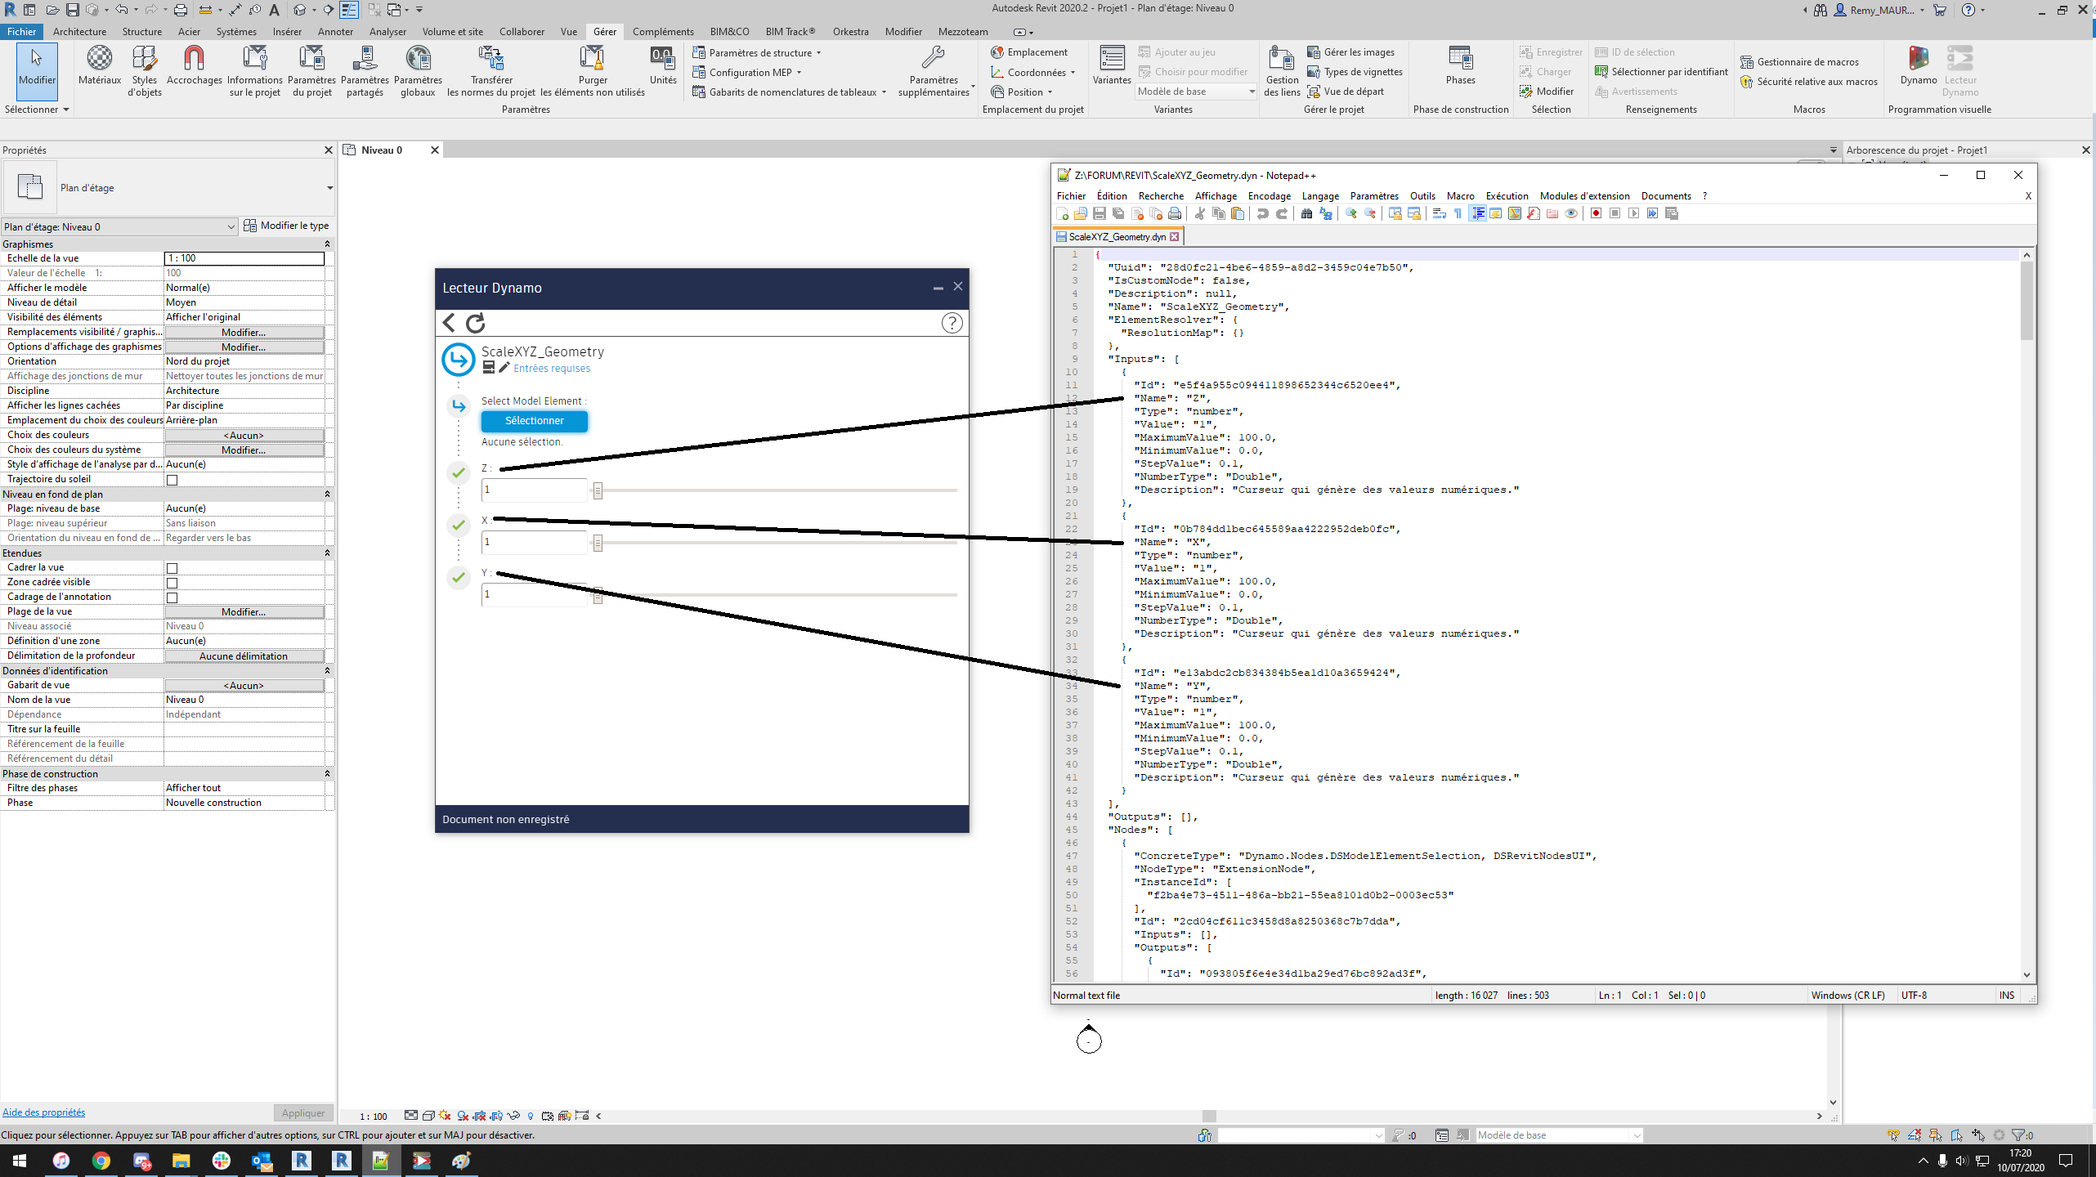Toggle the Cadrer la vue checkbox
This screenshot has height=1177, width=2096.
172,568
